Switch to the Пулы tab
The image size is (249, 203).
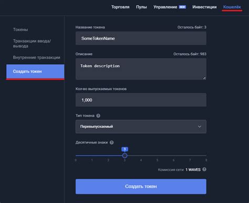pyautogui.click(x=141, y=7)
